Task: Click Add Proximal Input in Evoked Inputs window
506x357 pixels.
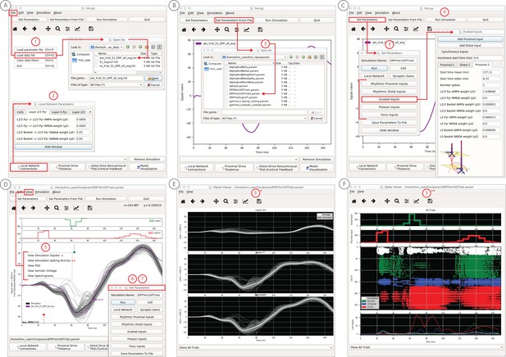Action: [470, 39]
